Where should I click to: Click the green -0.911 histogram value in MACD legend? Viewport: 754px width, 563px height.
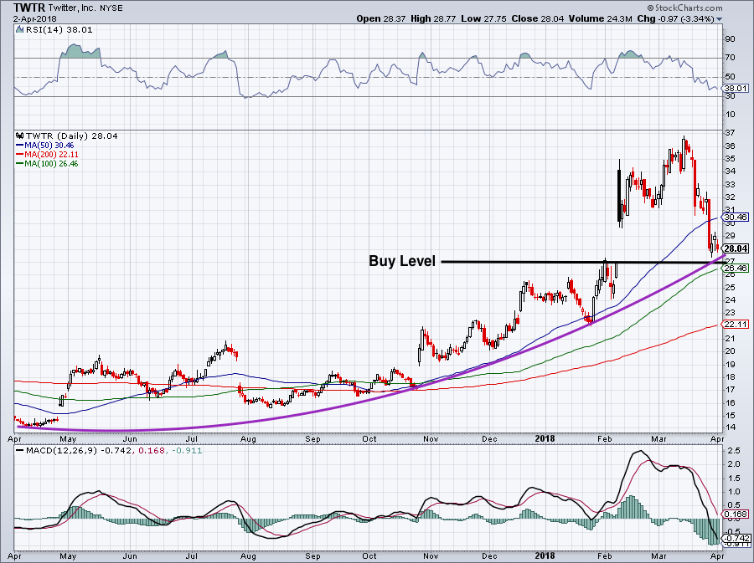(x=185, y=451)
